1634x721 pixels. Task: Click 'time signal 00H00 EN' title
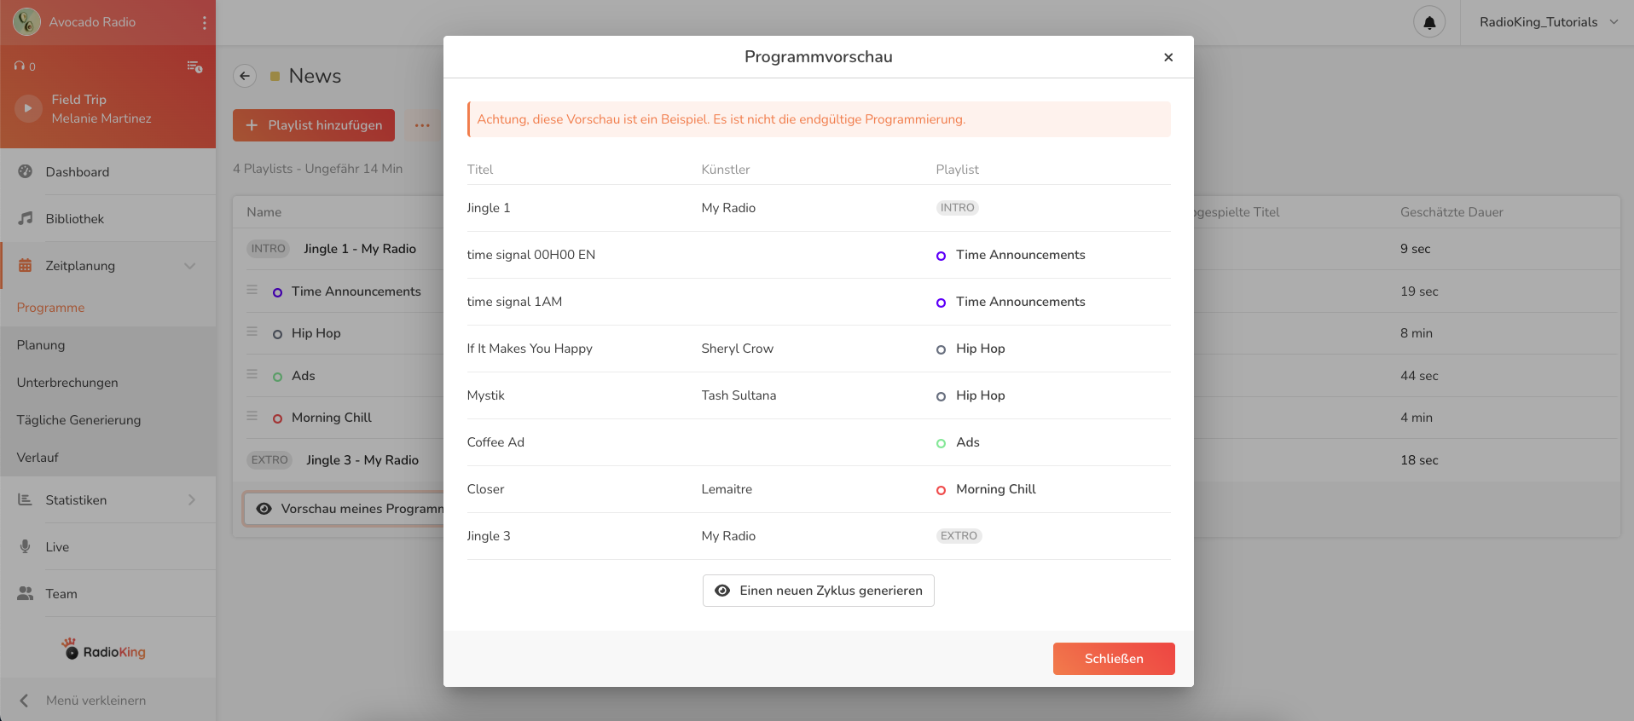click(x=531, y=255)
